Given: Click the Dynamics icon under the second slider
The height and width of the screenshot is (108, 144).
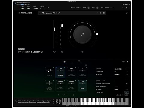Looking at the screenshot, I should tap(62, 52).
